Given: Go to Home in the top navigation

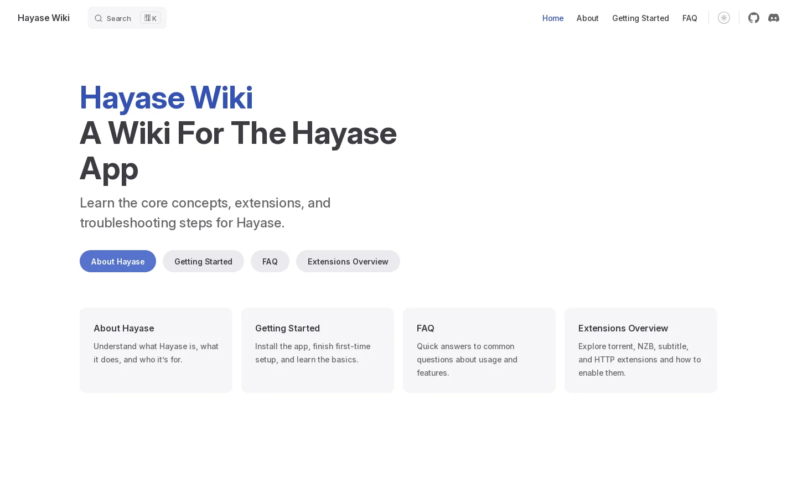Looking at the screenshot, I should [x=553, y=18].
